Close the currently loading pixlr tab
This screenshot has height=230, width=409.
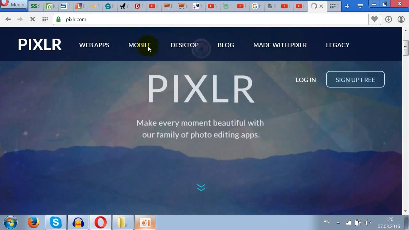321,6
